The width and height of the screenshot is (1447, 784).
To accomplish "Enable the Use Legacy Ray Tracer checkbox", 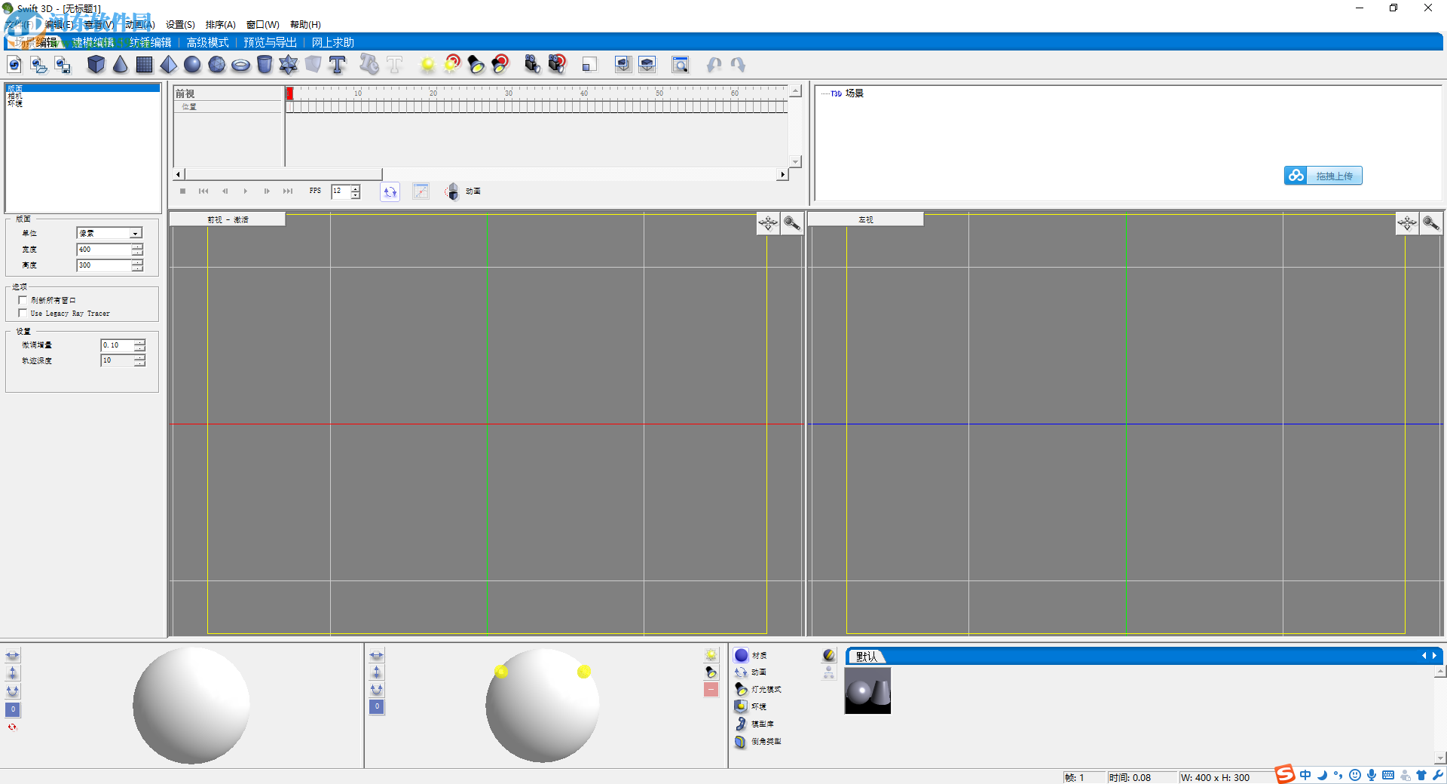I will 23,313.
